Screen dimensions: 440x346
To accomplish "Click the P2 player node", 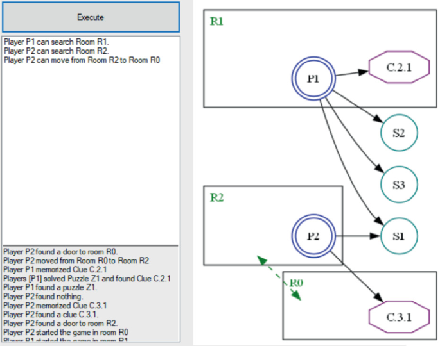I will click(313, 236).
